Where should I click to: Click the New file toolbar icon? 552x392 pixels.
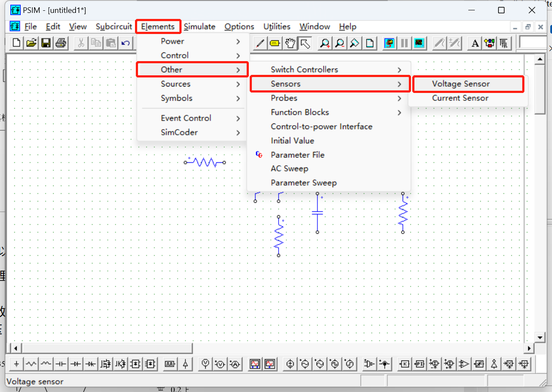(x=16, y=43)
